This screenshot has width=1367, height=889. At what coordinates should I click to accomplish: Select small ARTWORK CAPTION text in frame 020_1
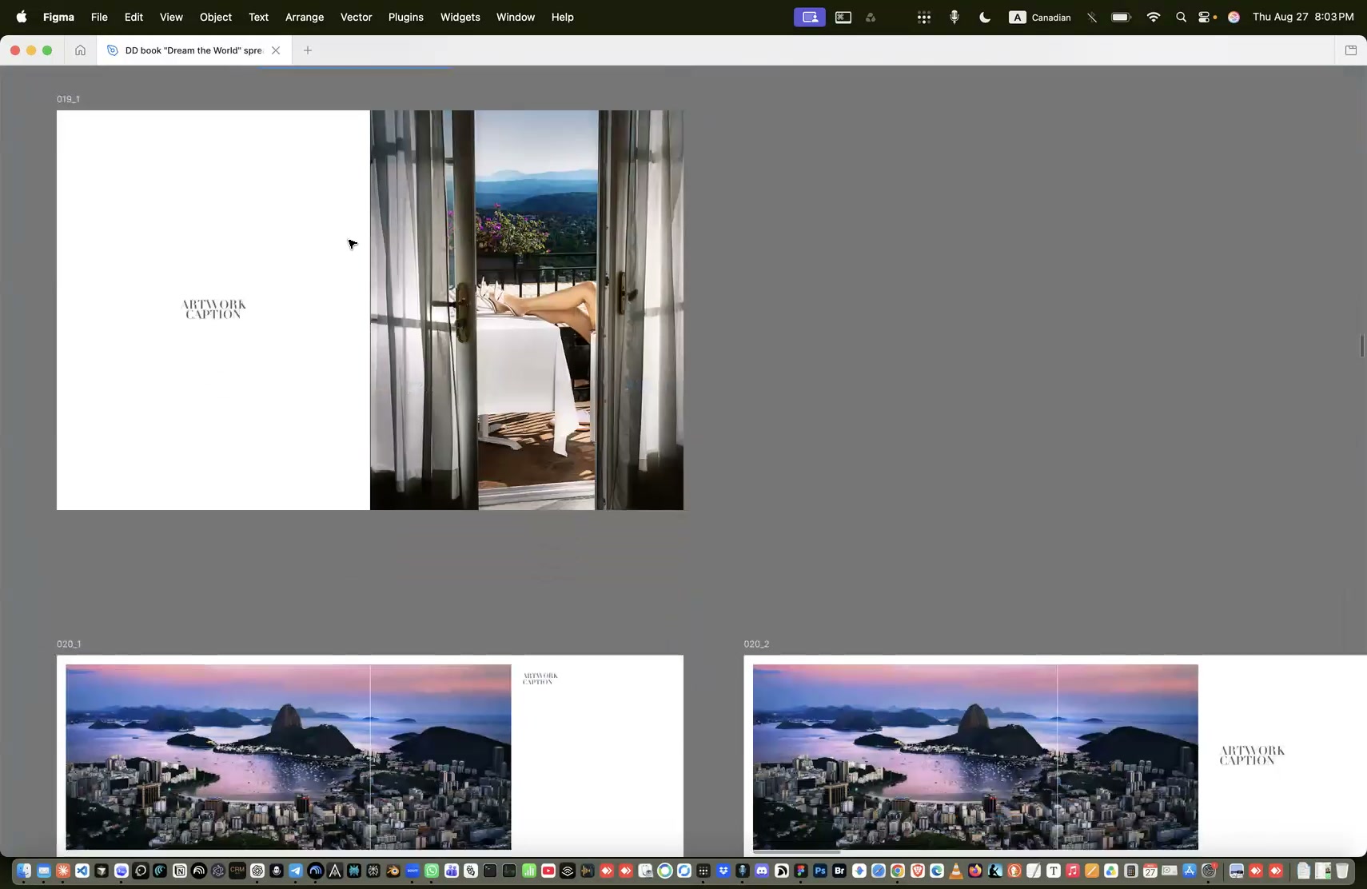pyautogui.click(x=540, y=679)
